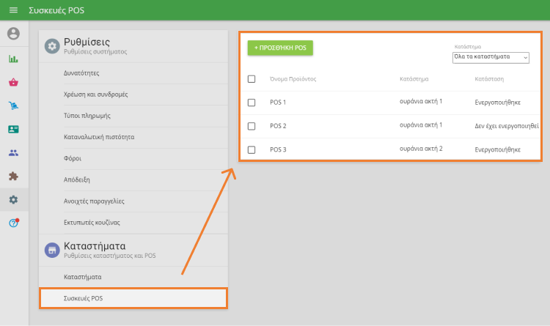Tick the checkbox for POS 2
This screenshot has width=550, height=326.
(x=252, y=126)
